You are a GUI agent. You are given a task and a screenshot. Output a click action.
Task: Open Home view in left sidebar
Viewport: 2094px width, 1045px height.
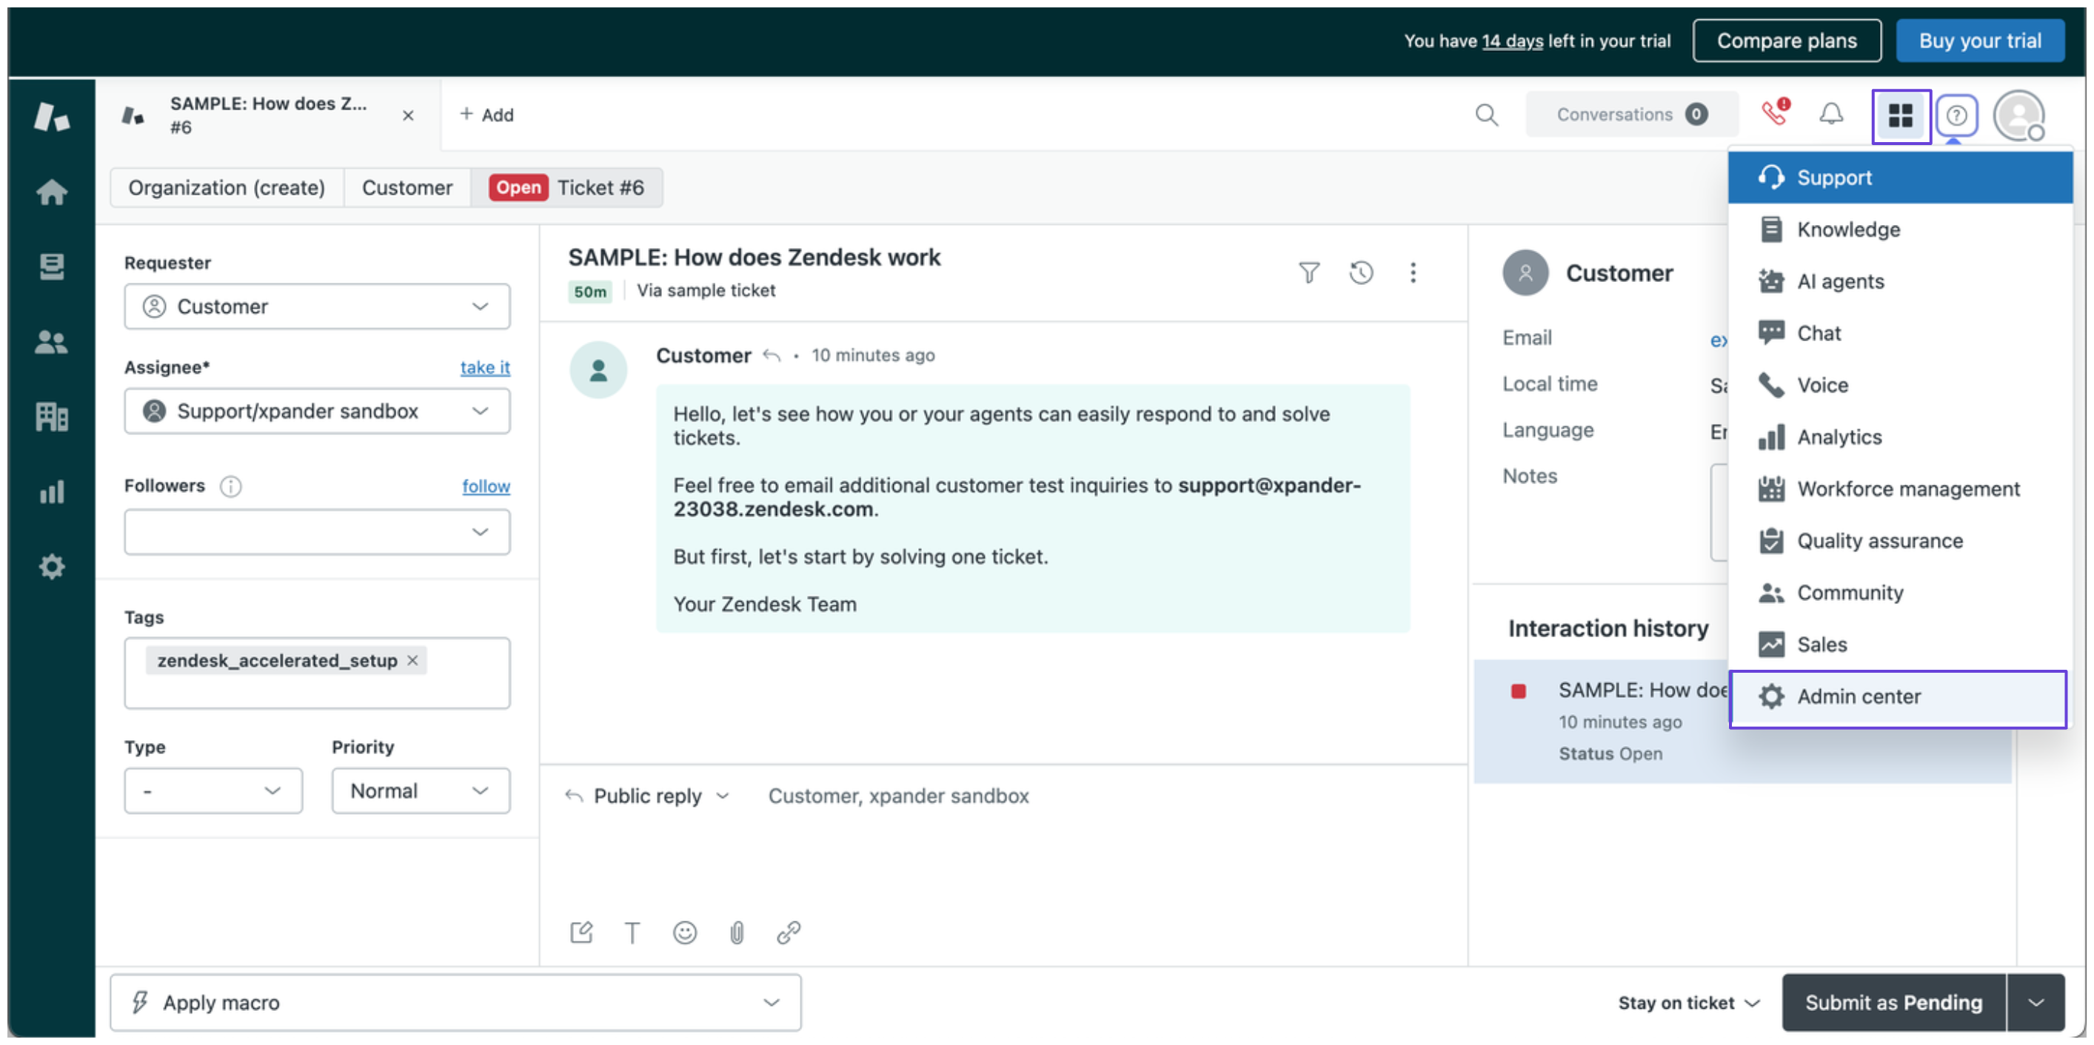click(x=52, y=192)
